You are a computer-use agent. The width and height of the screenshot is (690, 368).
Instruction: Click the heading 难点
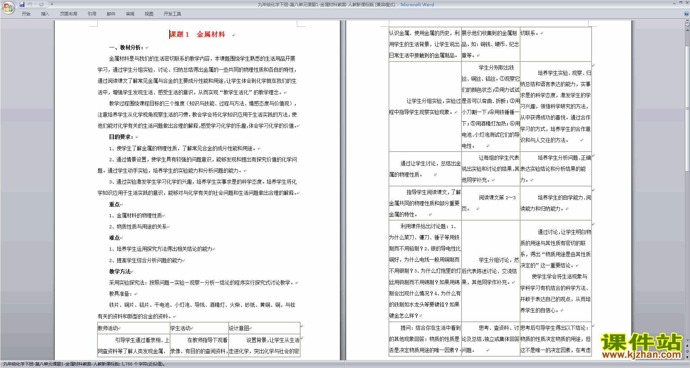tap(115, 238)
